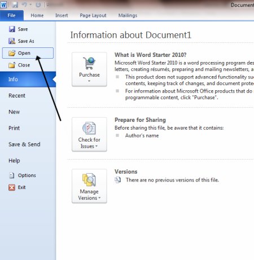Expand the Manage Versions dropdown arrow

click(x=99, y=198)
